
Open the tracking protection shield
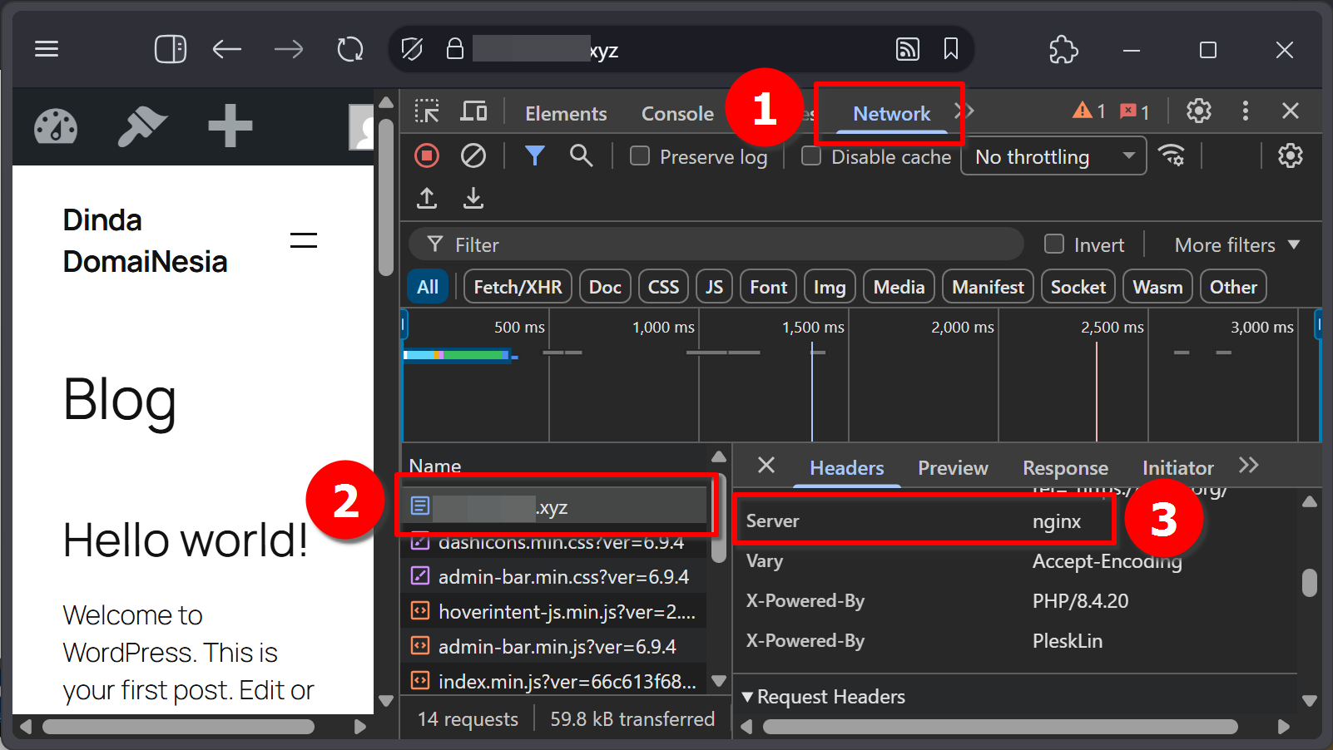[x=411, y=49]
